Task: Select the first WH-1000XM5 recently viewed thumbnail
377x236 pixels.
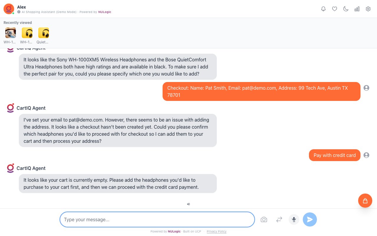Action: pyautogui.click(x=11, y=33)
